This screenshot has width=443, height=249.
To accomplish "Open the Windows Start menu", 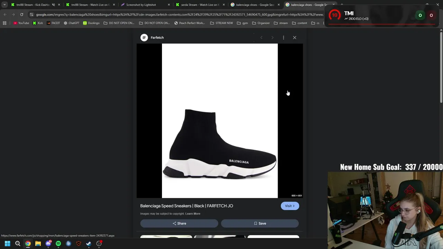I will coord(7,243).
